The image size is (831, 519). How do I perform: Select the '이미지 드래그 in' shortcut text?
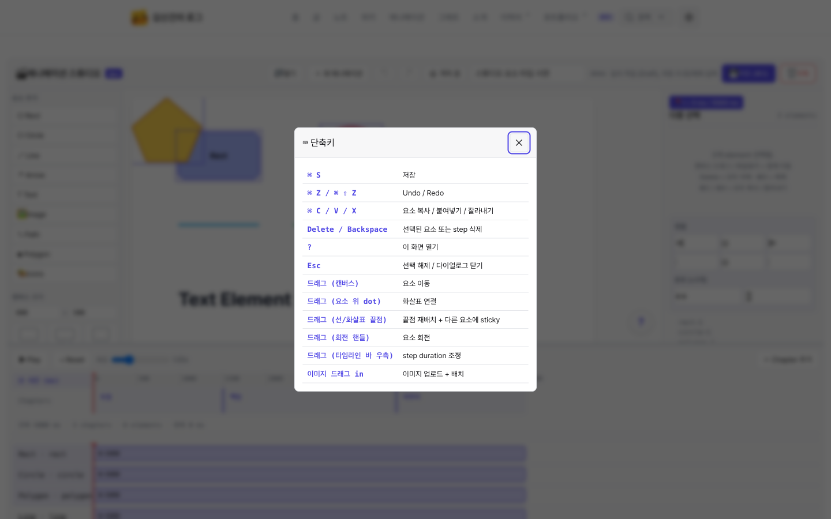(x=335, y=374)
